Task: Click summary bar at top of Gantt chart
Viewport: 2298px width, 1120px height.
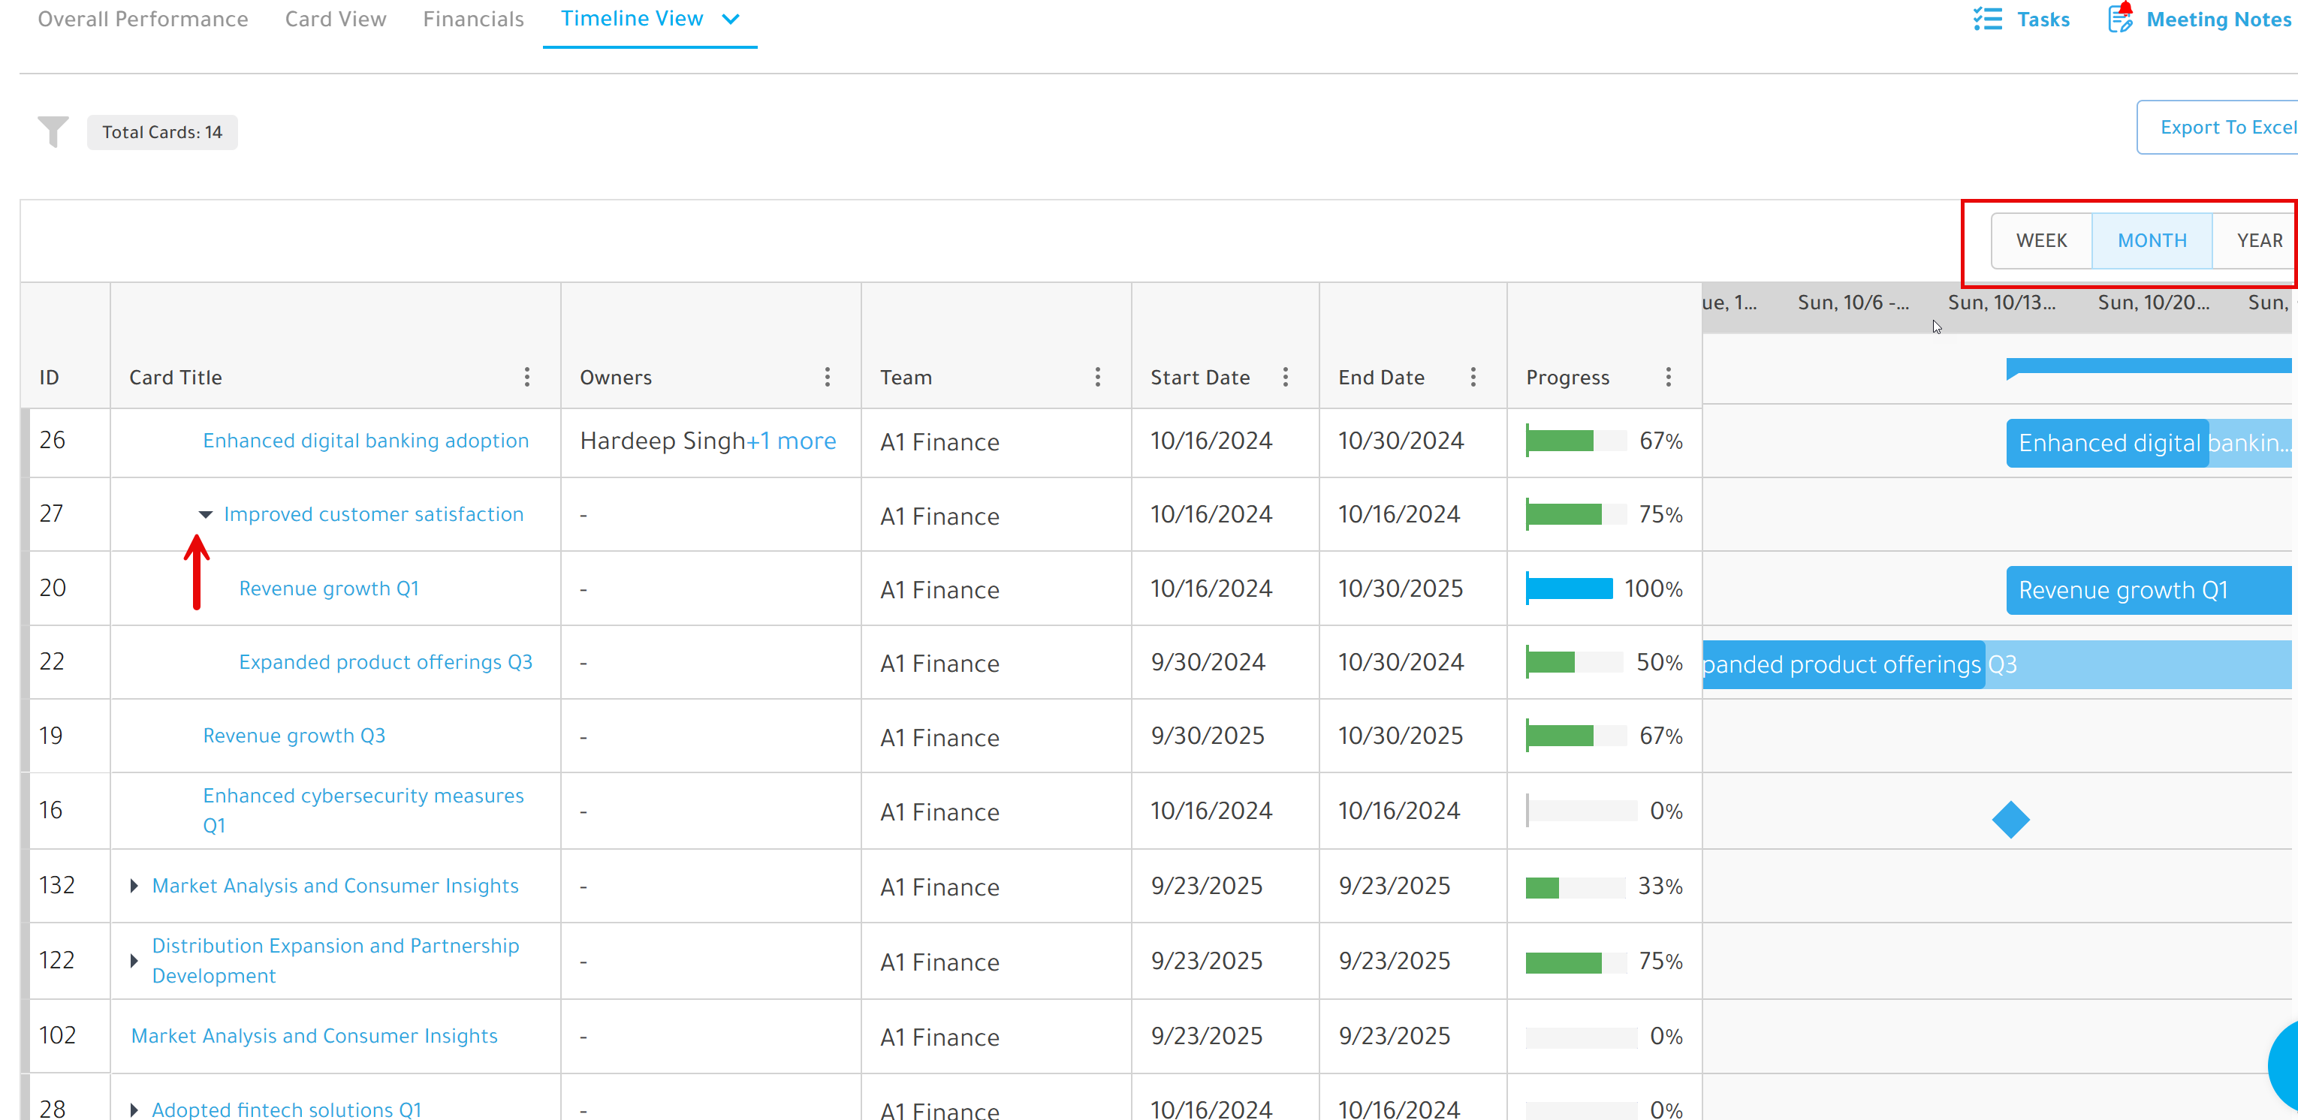Action: pyautogui.click(x=2149, y=367)
